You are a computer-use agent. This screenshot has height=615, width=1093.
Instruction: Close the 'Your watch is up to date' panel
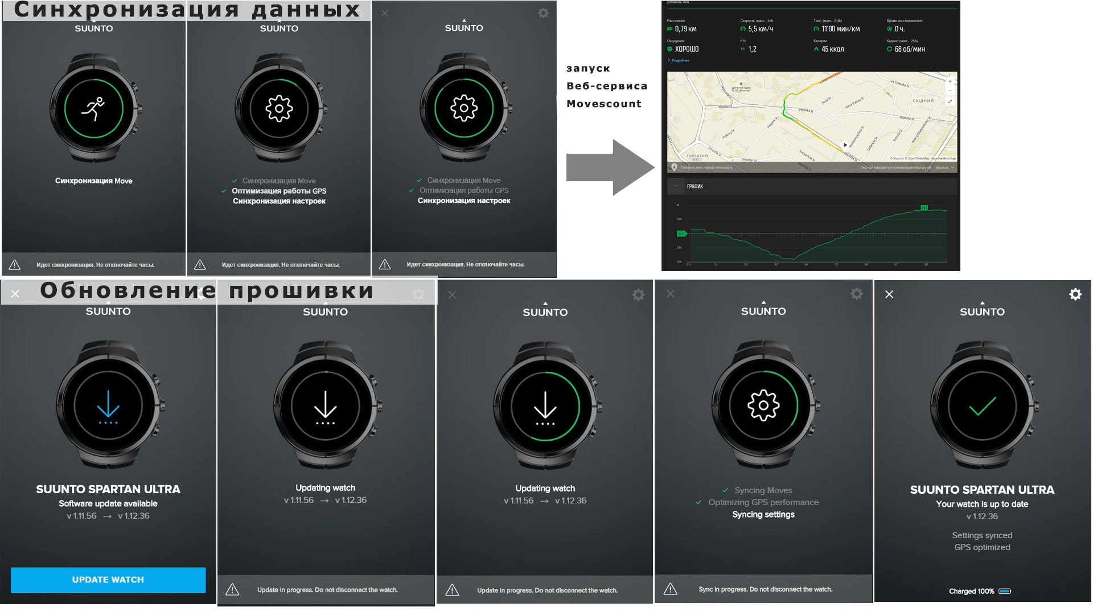tap(889, 294)
